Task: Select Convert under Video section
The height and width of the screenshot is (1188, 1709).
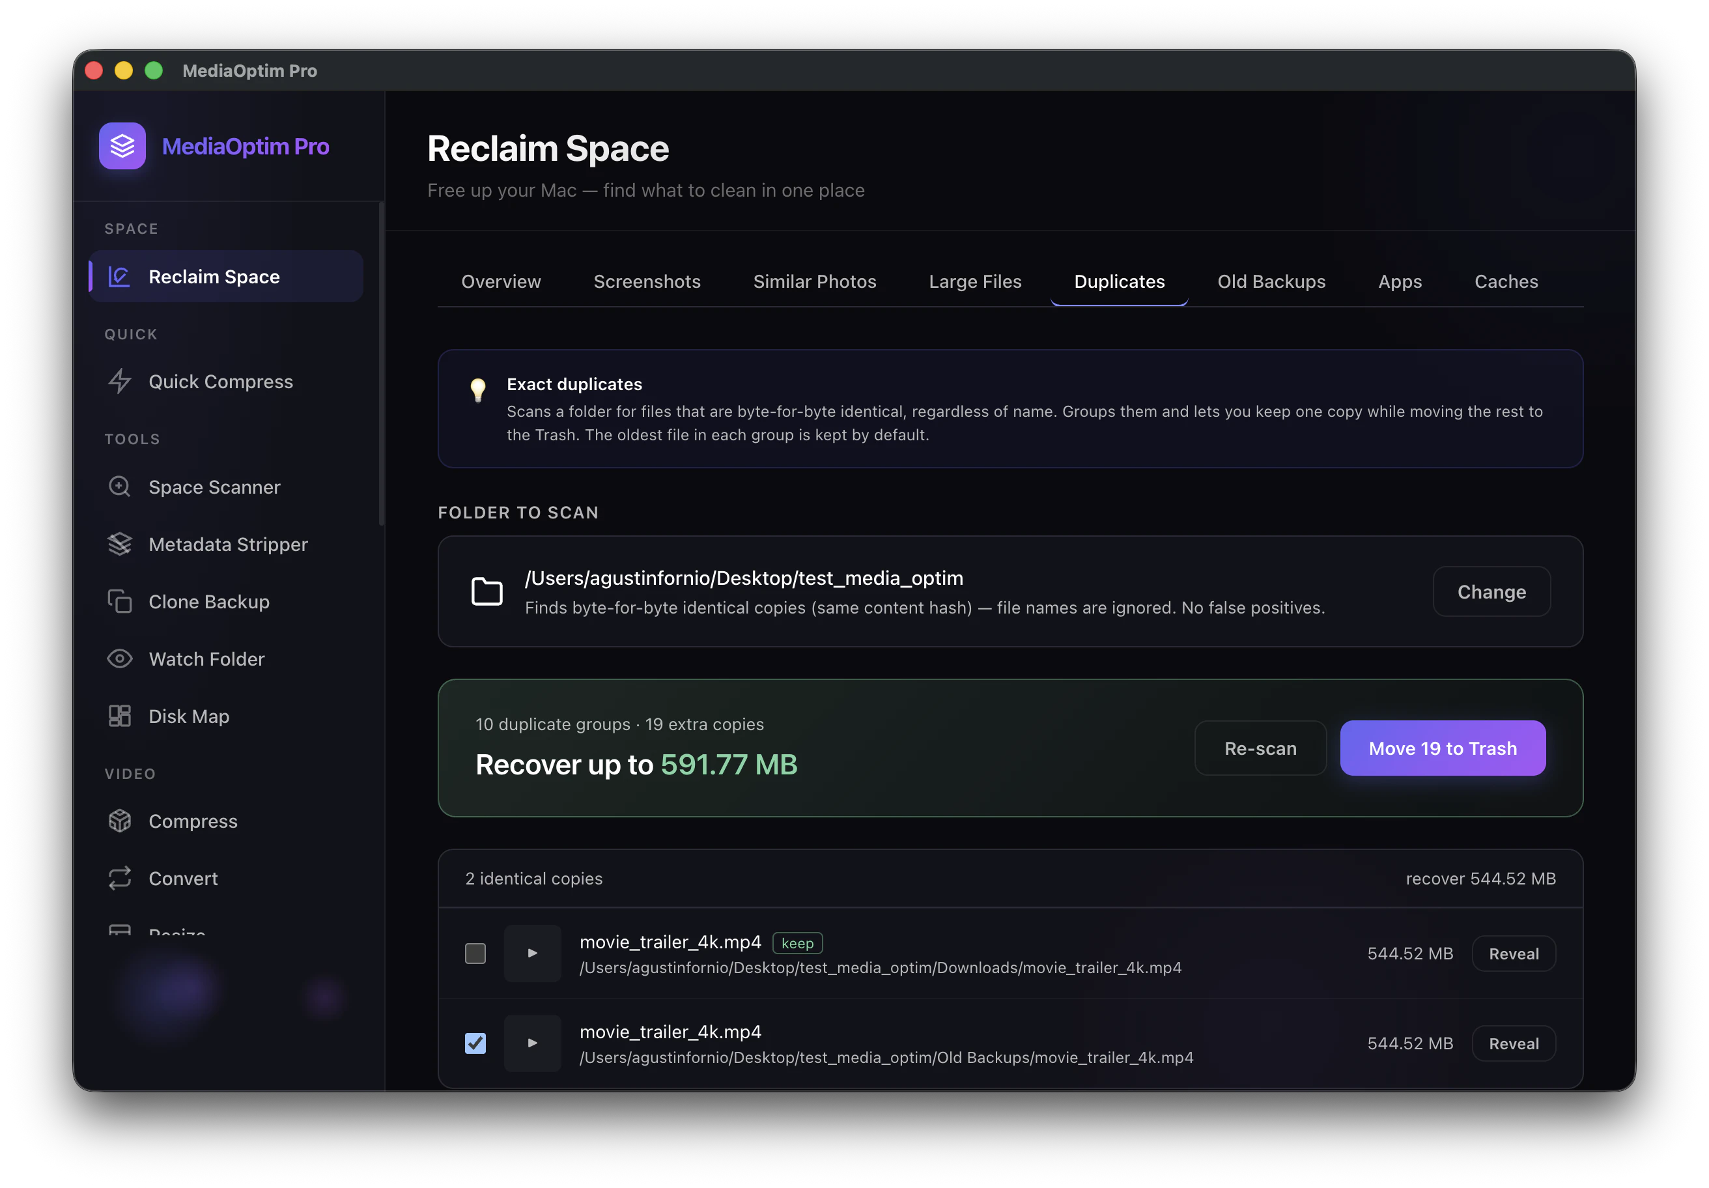Action: tap(226, 879)
